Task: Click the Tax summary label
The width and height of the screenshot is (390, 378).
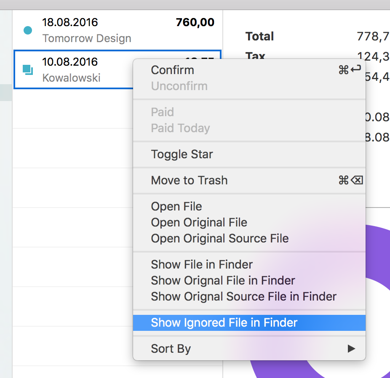Action: click(254, 56)
